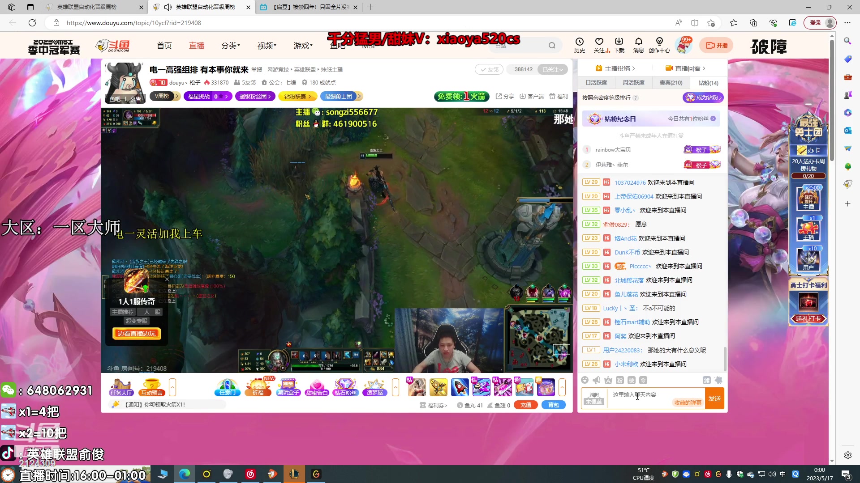Image resolution: width=860 pixels, height=483 pixels.
Task: Open the crown danmaku style icon
Action: pos(608,380)
